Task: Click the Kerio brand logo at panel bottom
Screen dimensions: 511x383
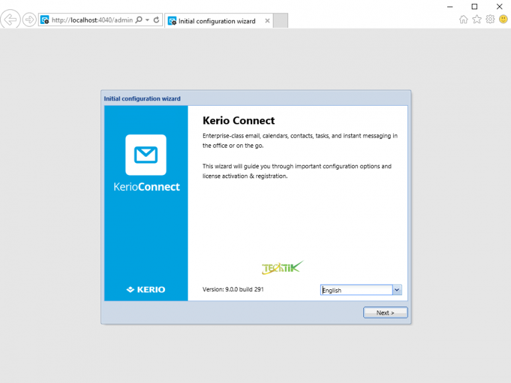Action: [x=146, y=290]
